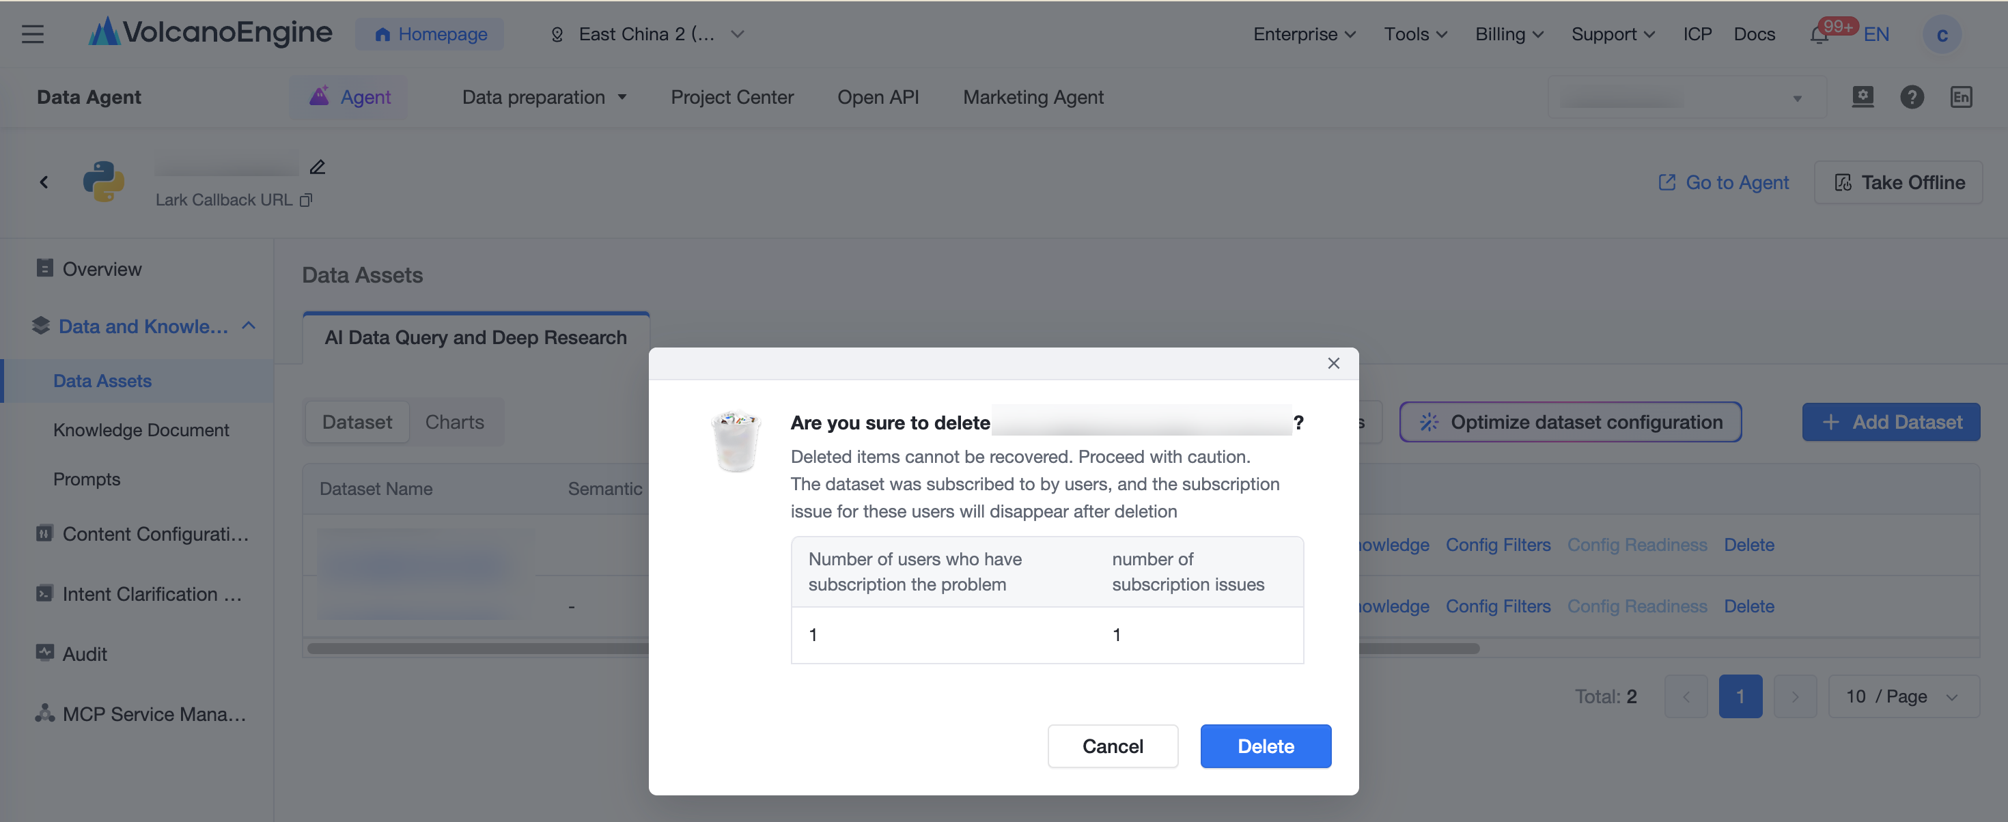Open the blurred project selector combo box
The width and height of the screenshot is (2008, 822).
point(1686,98)
